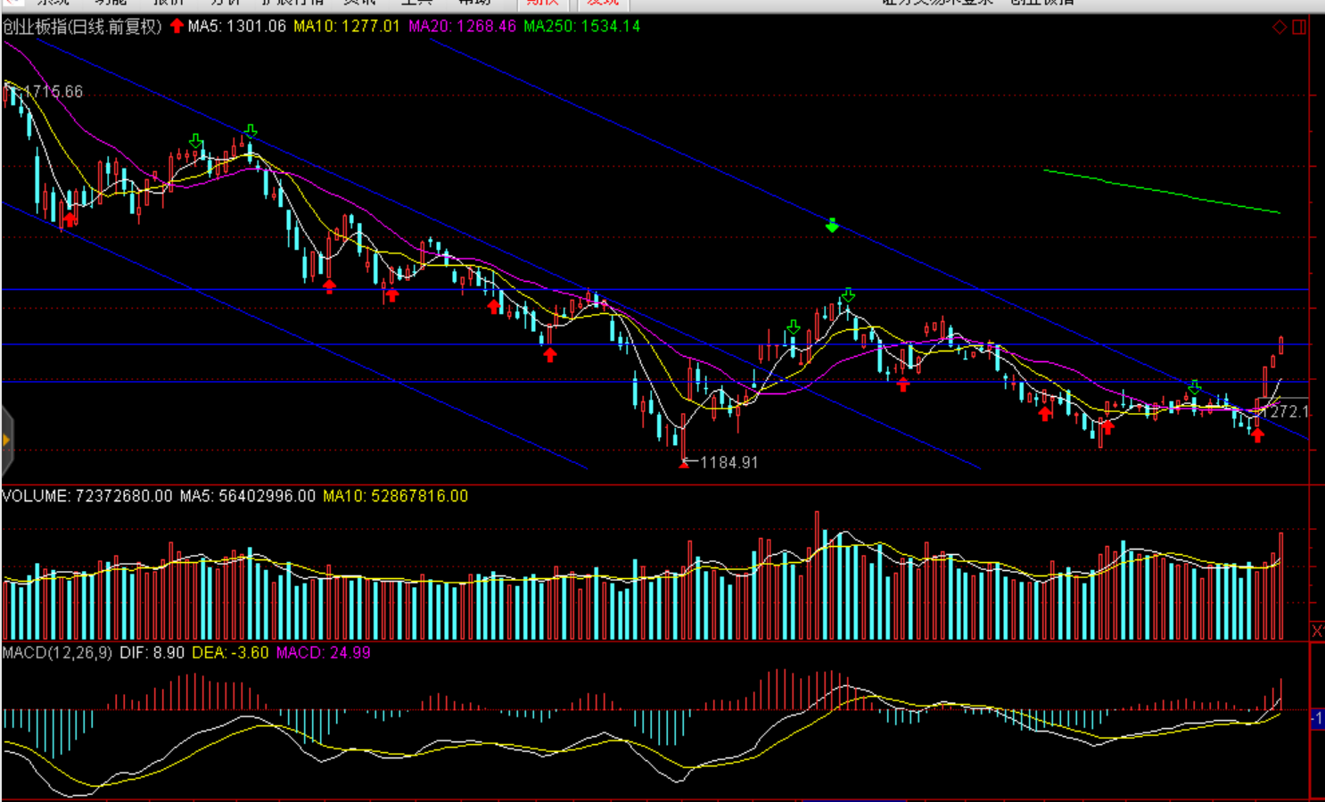Open the 创业板指(日线.前复权) chart title
This screenshot has height=802, width=1325.
(x=82, y=27)
